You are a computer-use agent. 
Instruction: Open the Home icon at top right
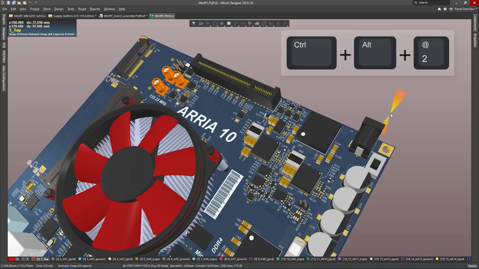pyautogui.click(x=439, y=9)
